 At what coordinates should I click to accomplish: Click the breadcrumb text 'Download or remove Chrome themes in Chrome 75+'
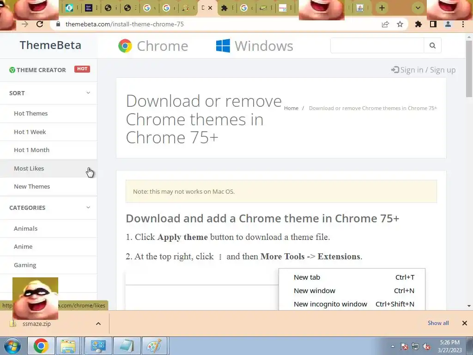(373, 108)
